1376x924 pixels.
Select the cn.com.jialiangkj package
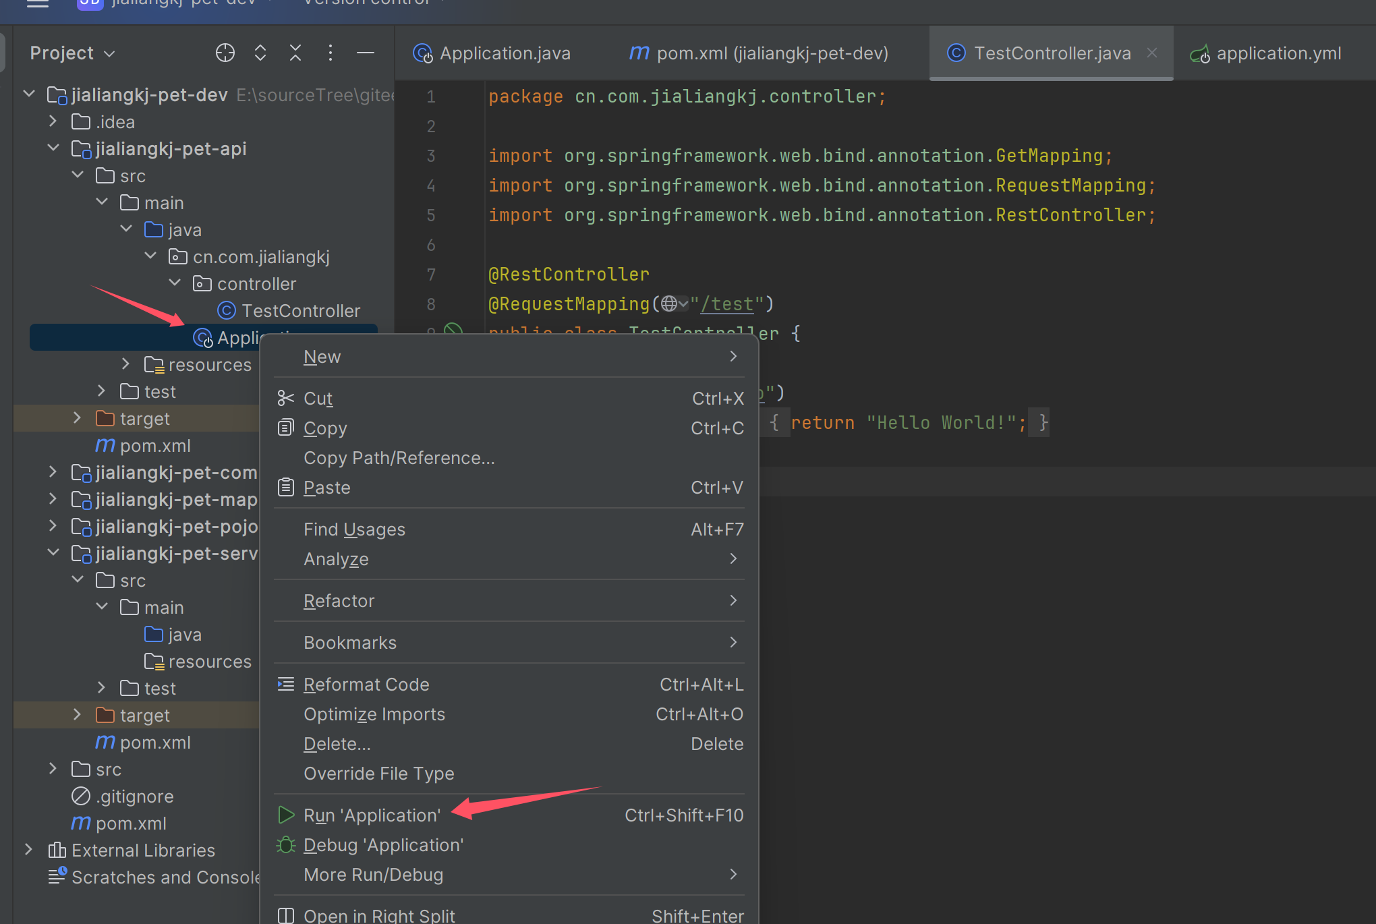[261, 256]
